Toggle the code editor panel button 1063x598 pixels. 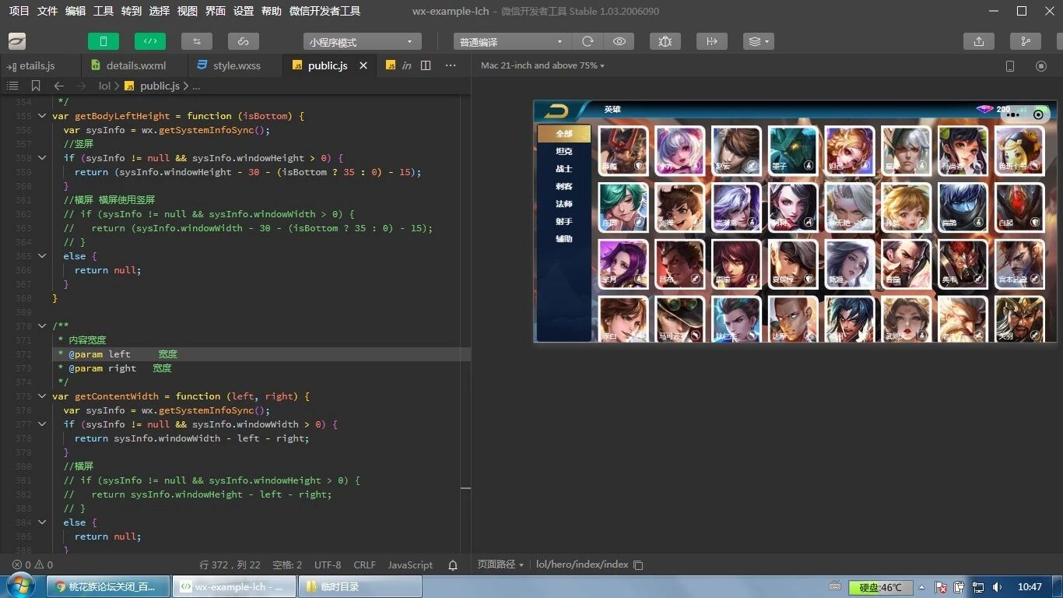(x=150, y=41)
